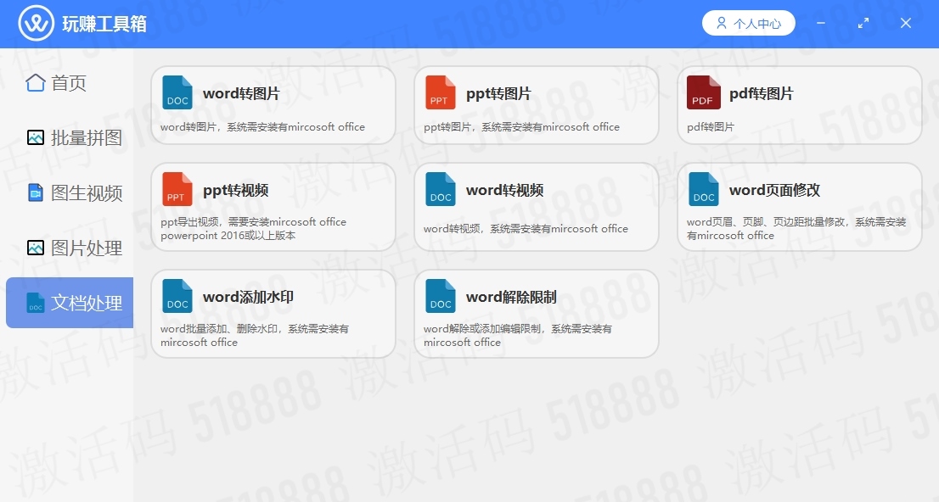
Task: Click the DOC icon on word添加水印 card
Action: pyautogui.click(x=177, y=296)
